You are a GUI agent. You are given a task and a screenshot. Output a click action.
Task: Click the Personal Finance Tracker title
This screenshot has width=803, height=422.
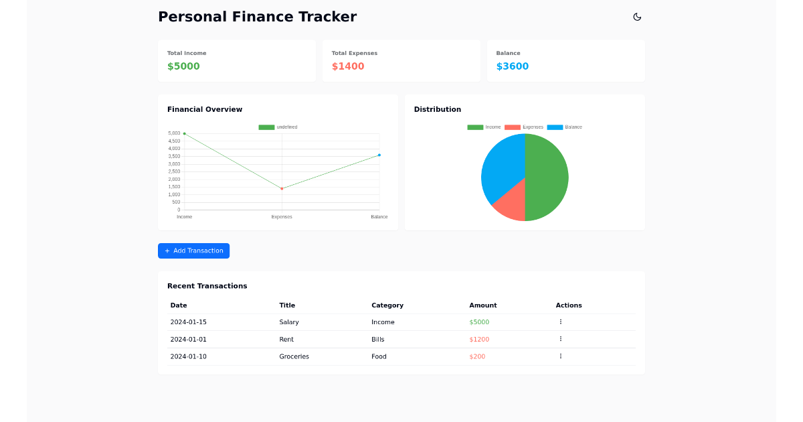pos(257,16)
